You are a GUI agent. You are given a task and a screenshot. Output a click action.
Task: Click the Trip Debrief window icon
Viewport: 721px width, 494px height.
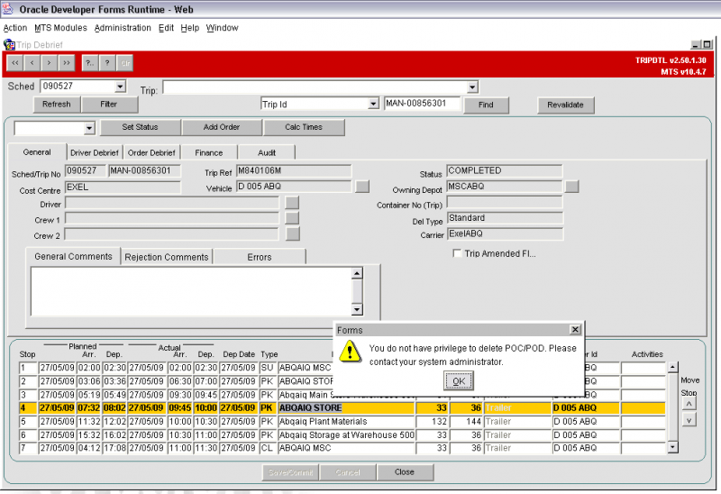point(9,44)
